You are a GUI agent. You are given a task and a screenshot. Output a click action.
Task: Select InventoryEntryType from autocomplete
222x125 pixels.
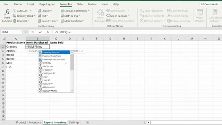54,56
